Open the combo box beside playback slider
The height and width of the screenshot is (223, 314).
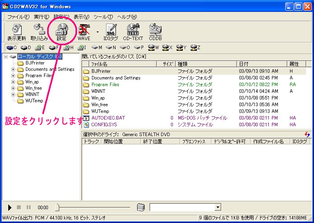pyautogui.click(x=218, y=207)
